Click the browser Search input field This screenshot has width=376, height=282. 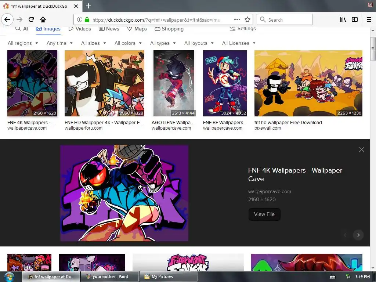coord(285,19)
